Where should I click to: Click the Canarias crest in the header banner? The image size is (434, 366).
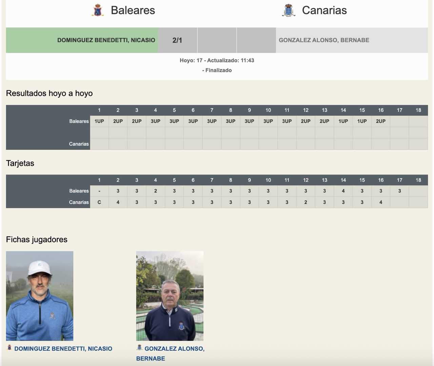pos(288,11)
